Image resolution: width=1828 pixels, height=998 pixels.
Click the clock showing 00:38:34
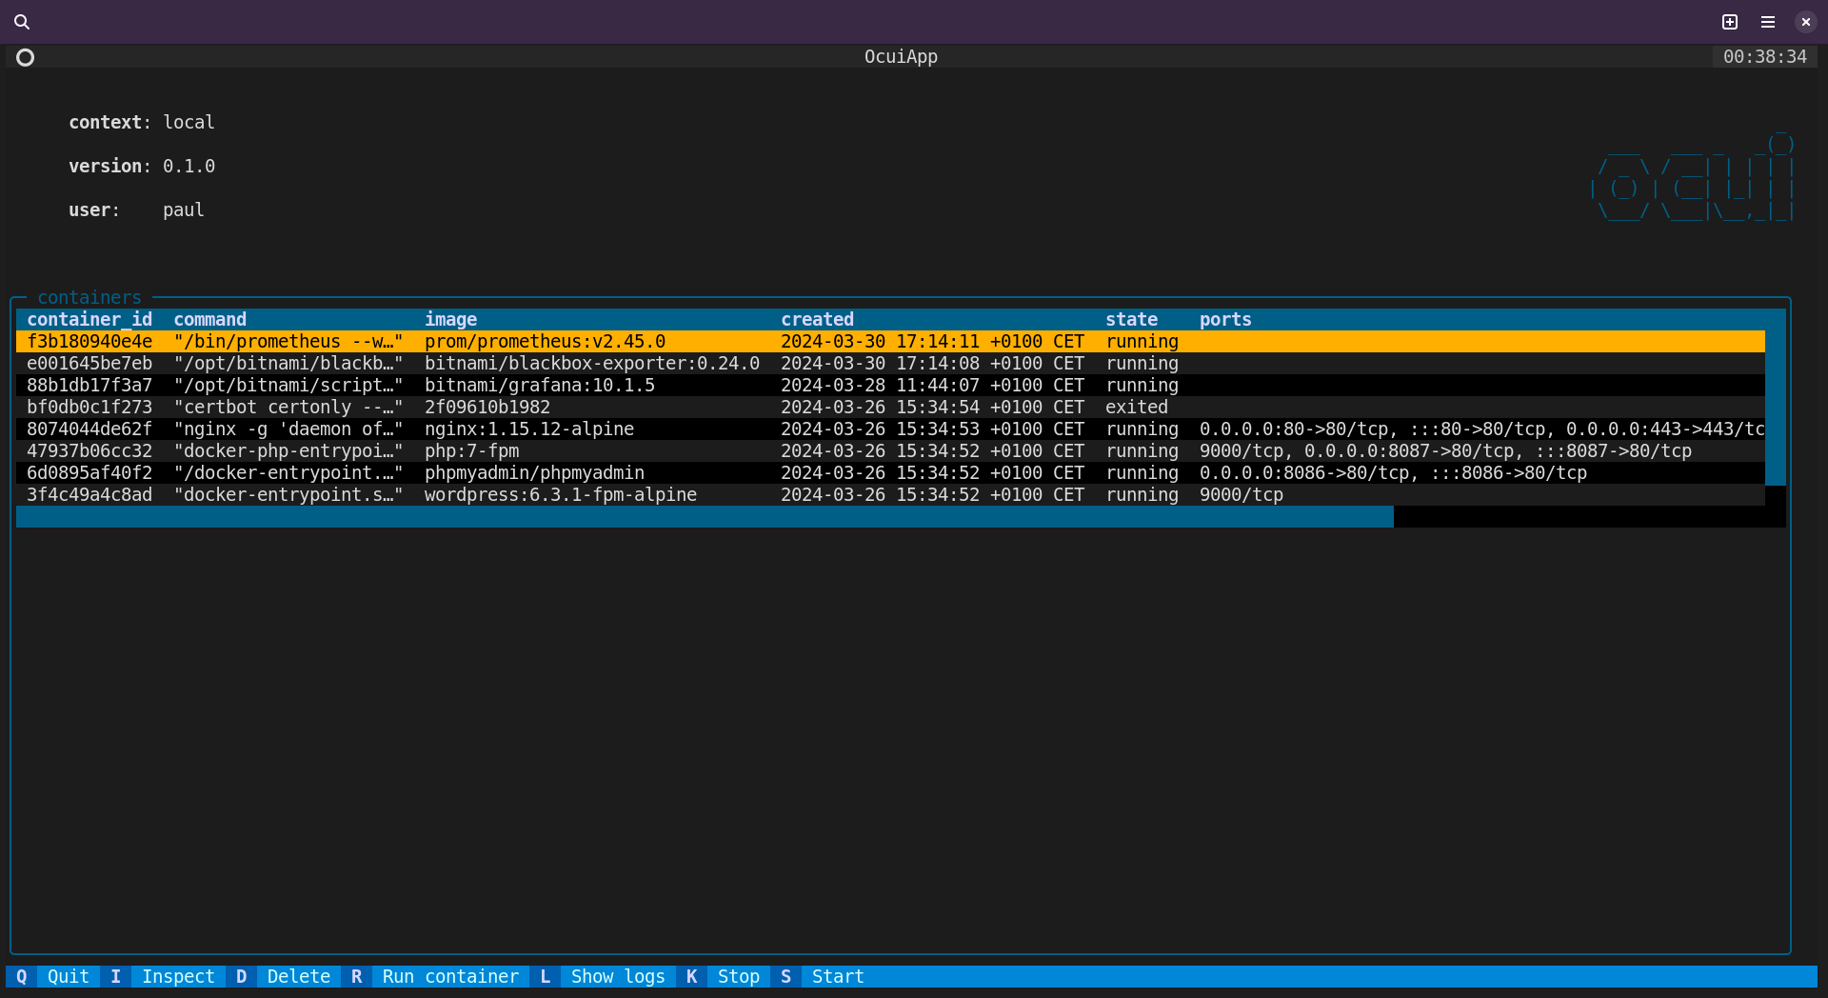pos(1764,57)
